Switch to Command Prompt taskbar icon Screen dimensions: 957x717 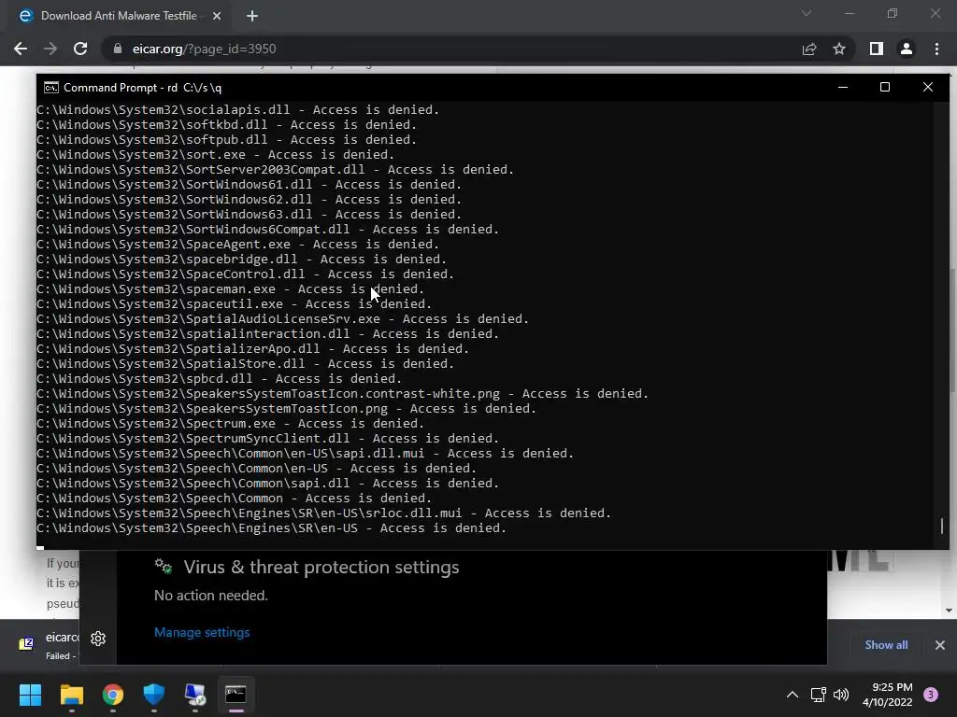tap(236, 695)
